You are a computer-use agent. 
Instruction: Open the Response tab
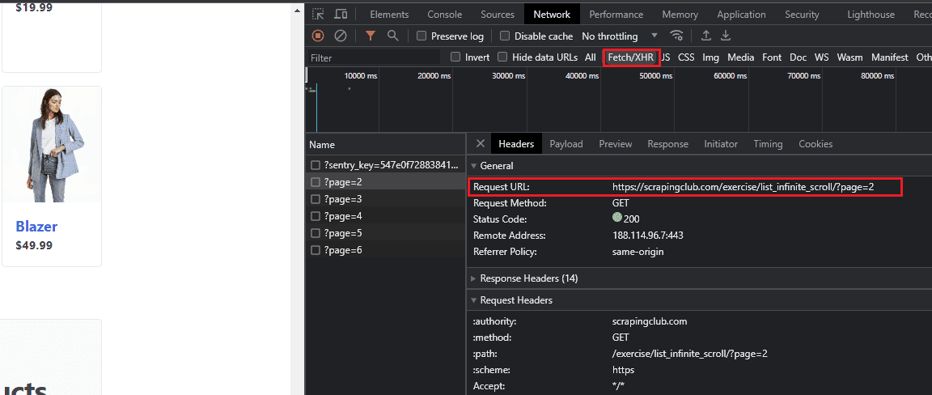point(667,144)
